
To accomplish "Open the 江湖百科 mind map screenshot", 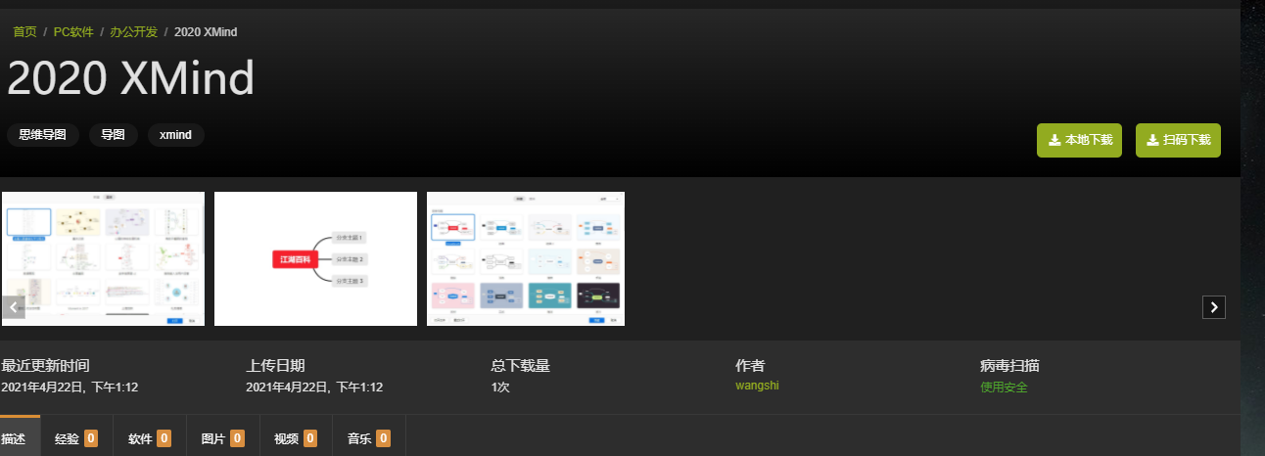I will point(315,258).
